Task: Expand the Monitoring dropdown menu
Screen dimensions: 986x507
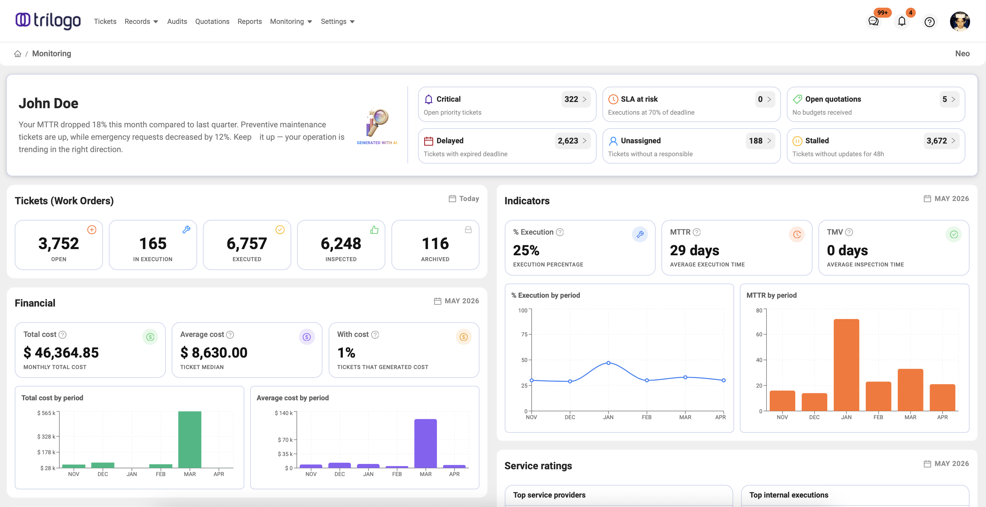Action: (291, 22)
